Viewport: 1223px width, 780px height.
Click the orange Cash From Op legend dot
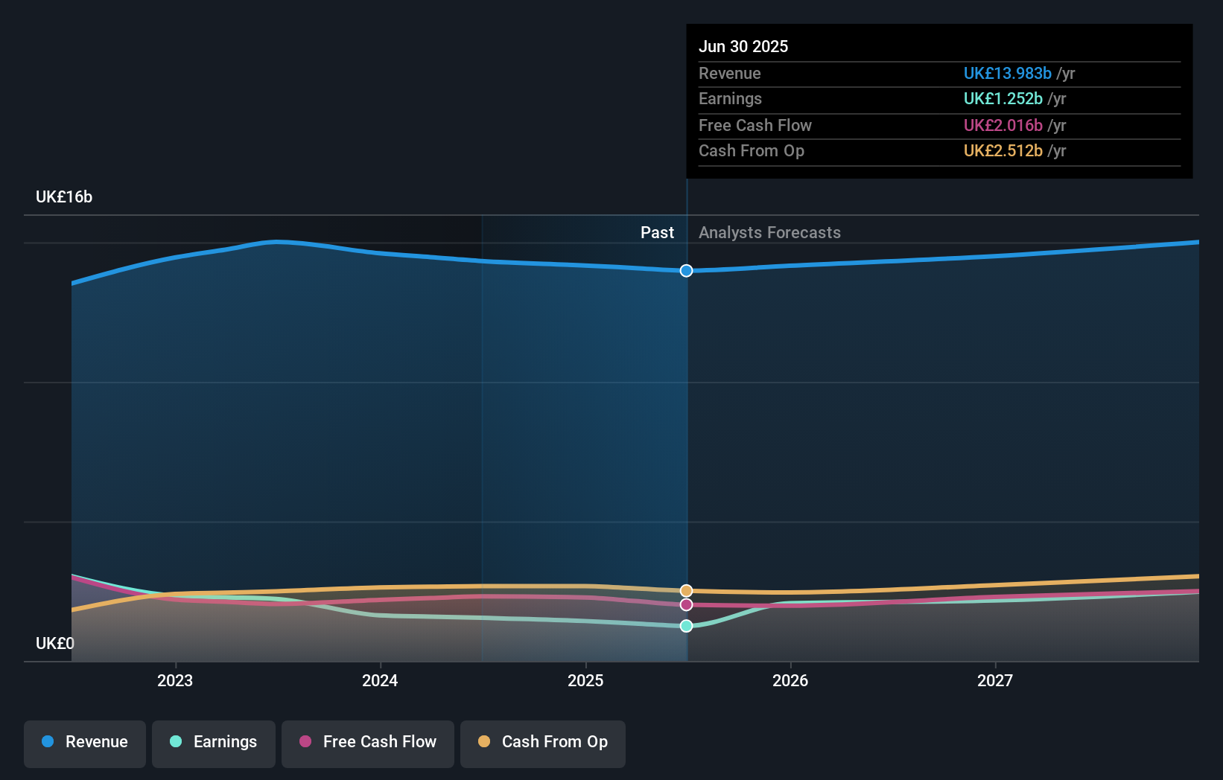tap(485, 742)
